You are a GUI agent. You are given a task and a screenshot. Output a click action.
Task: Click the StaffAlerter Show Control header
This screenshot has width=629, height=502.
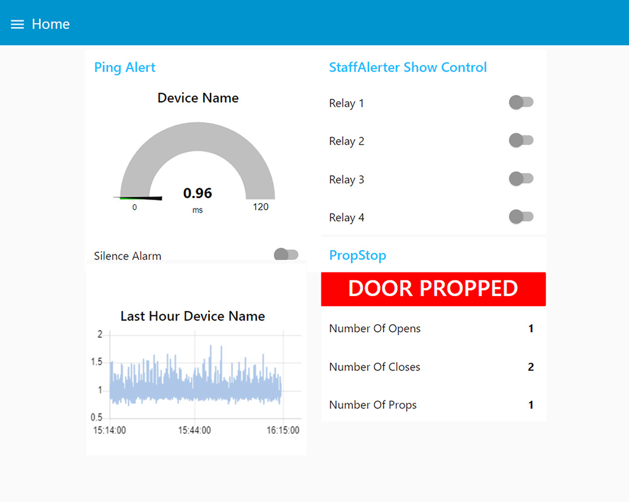[408, 67]
